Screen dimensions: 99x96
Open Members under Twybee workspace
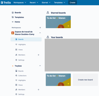click(22, 90)
